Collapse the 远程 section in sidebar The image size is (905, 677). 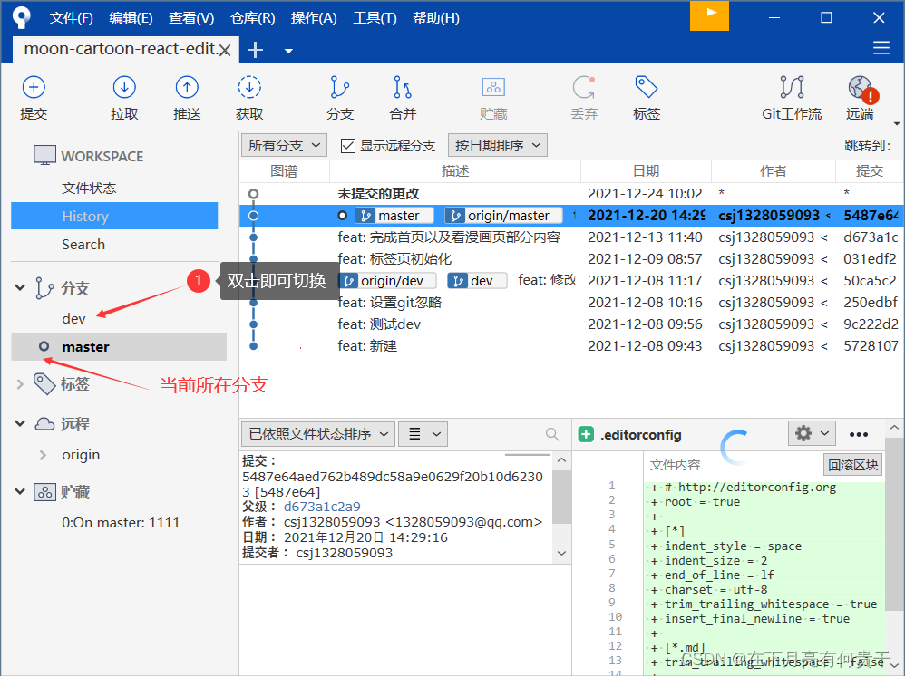coord(20,424)
